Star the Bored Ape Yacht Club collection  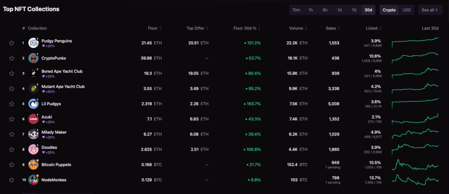[x=11, y=73]
